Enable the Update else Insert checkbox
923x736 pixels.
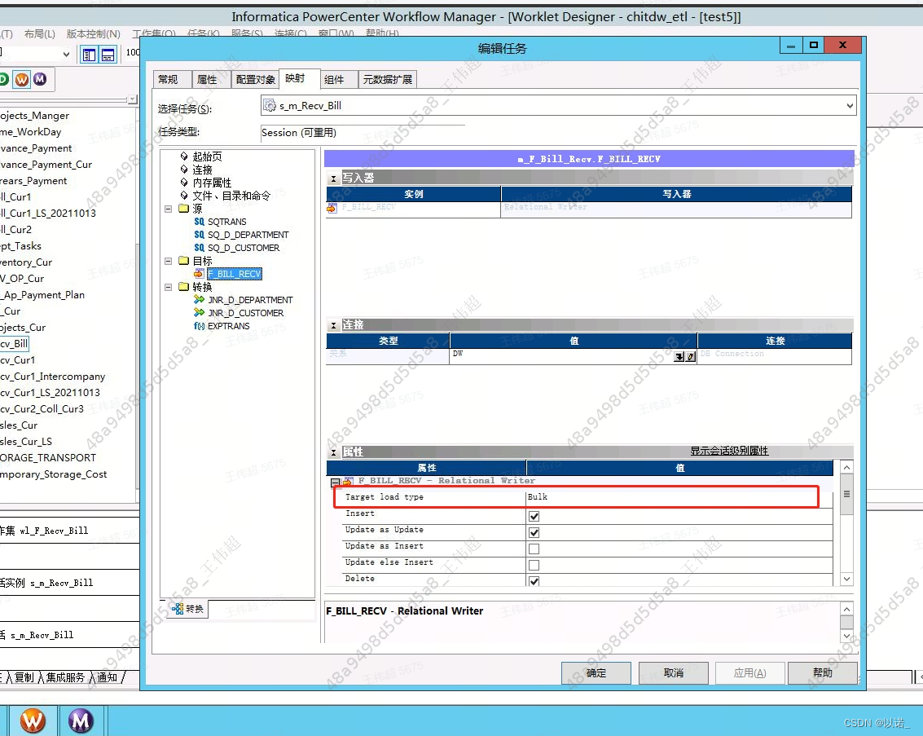tap(534, 566)
